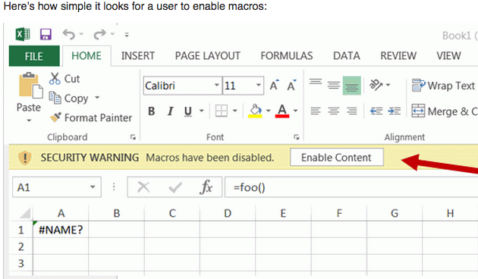Apply the red font color swatch
The image size is (478, 279).
pos(282,111)
